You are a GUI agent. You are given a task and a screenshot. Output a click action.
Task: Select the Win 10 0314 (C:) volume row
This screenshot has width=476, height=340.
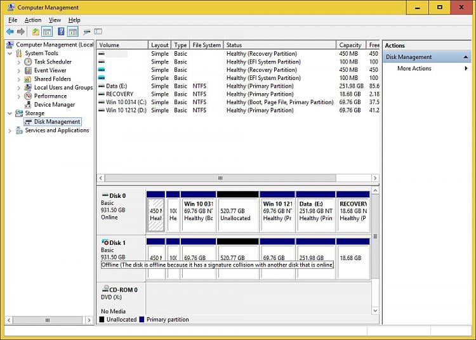coord(238,102)
